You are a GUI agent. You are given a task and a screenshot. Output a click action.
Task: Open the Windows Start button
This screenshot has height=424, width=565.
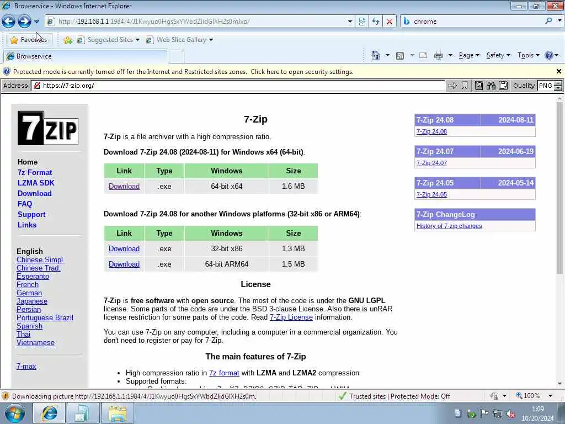pos(15,413)
